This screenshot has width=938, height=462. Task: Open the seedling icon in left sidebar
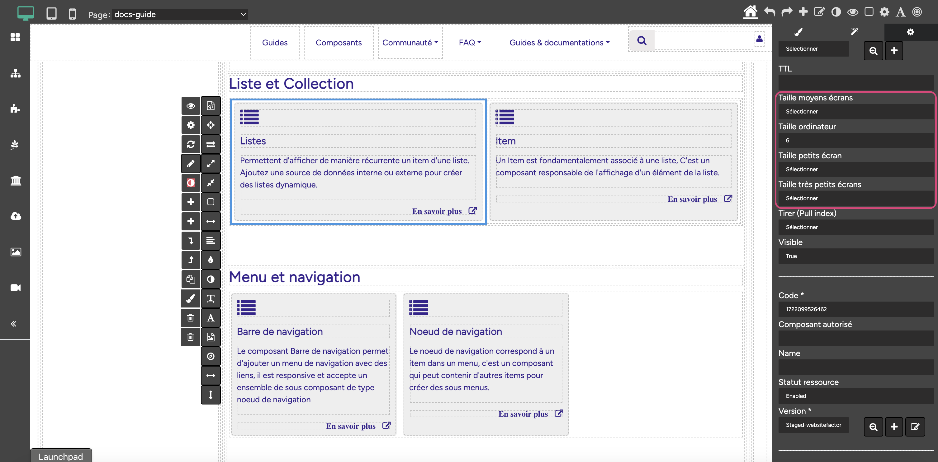(15, 144)
